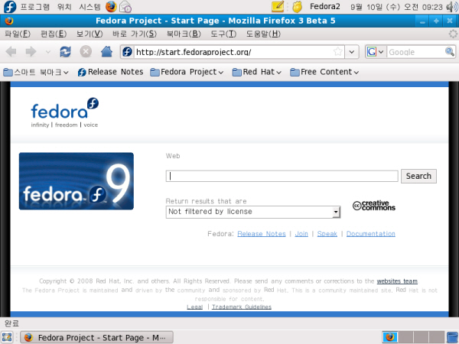Click the Stop loading button
Viewport: 459px width, 344px height.
tap(86, 52)
